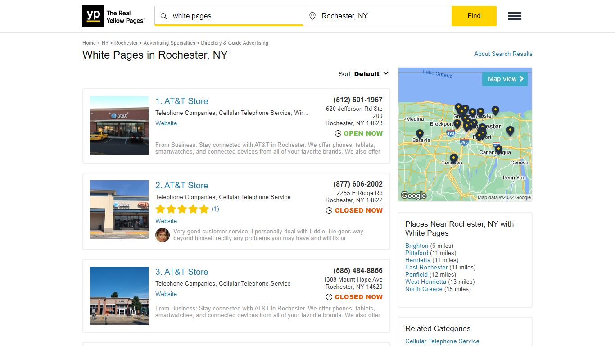Click address 1388 Mount Hope Ave
Viewport: 615px width, 346px height.
(x=353, y=280)
